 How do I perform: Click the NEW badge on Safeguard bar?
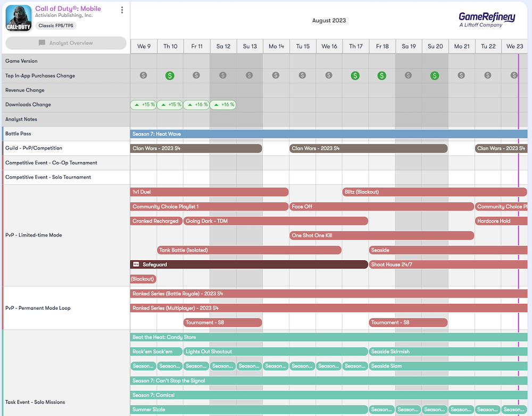click(x=136, y=265)
